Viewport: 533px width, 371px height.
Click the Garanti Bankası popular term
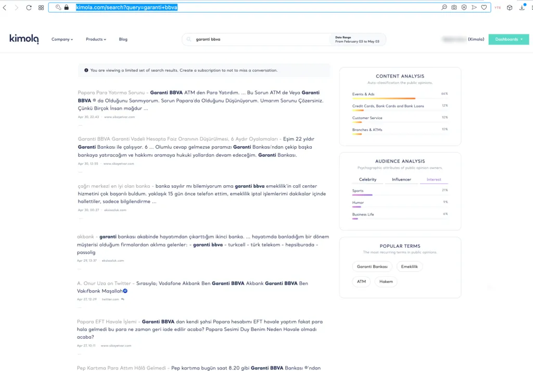[372, 266]
